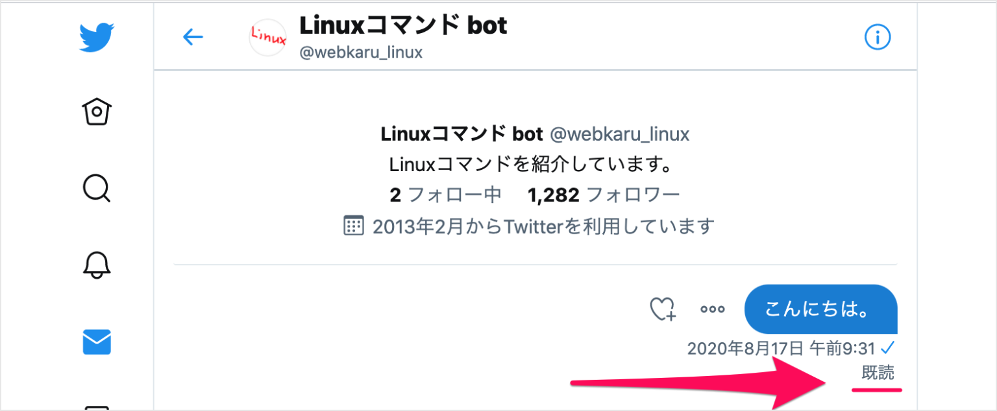Open Direct Messages envelope icon
This screenshot has height=411, width=997.
96,343
